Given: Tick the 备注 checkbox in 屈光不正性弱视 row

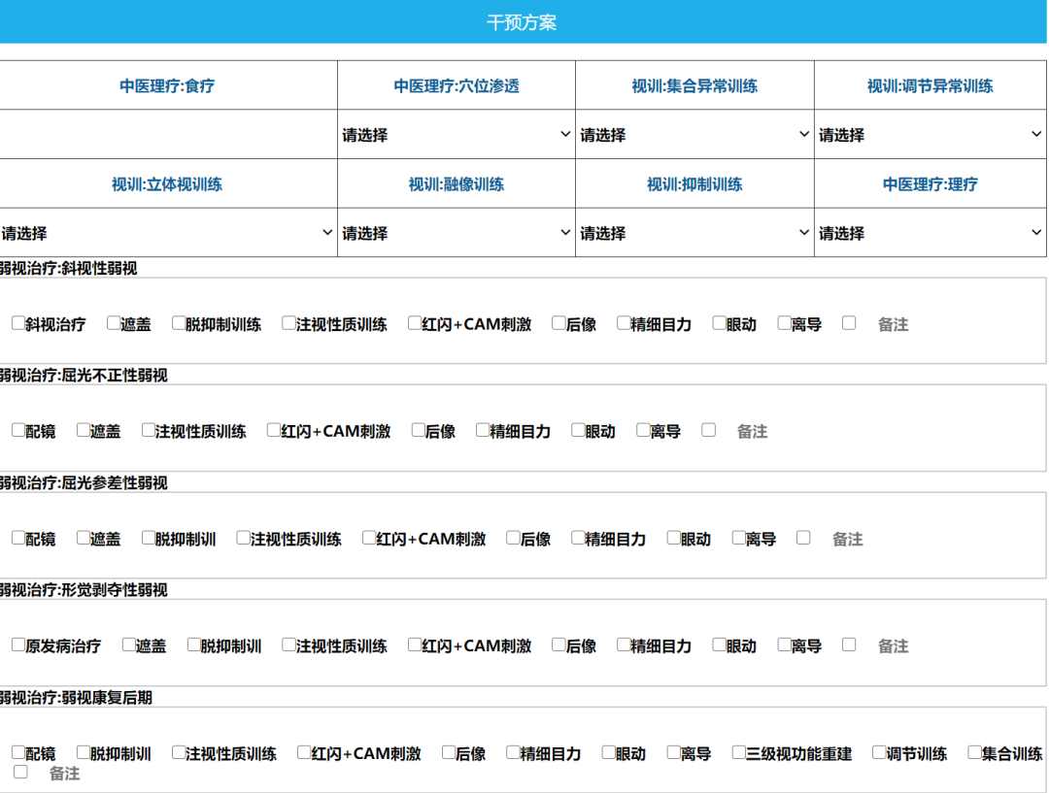Looking at the screenshot, I should point(708,430).
